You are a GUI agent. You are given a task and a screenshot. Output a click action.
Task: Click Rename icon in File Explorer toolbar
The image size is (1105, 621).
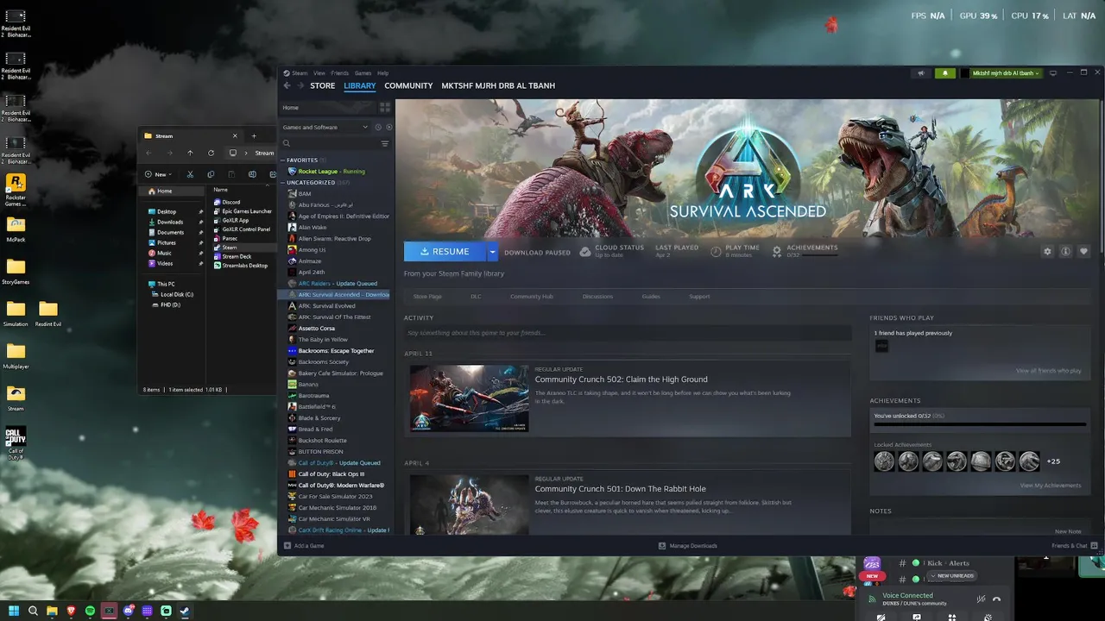pos(252,174)
